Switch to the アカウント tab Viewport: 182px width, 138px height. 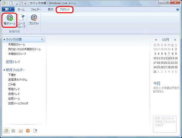65,9
